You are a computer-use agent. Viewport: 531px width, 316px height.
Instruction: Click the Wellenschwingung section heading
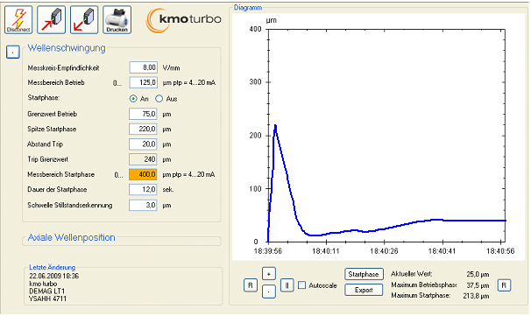click(67, 48)
